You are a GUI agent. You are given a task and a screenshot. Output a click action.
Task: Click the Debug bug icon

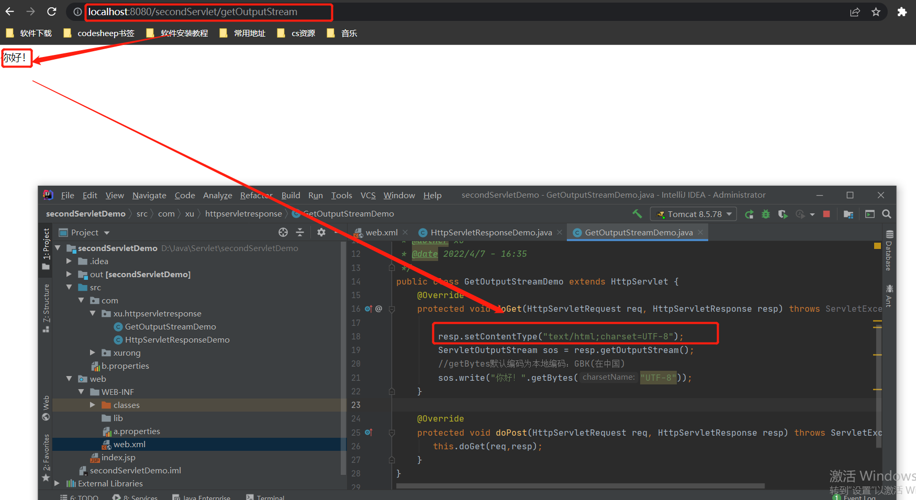coord(766,214)
